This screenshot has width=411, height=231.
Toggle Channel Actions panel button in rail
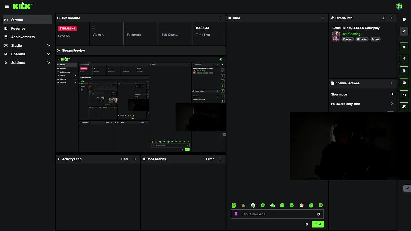(x=404, y=107)
